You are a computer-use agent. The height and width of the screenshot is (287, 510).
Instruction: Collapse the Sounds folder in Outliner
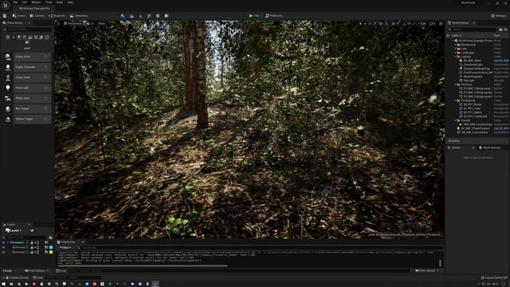coord(455,120)
